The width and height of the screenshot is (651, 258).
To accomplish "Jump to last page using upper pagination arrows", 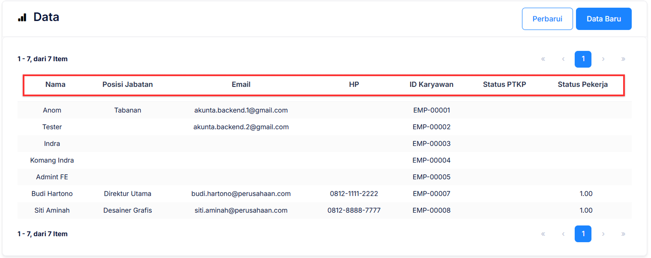I will (x=623, y=59).
